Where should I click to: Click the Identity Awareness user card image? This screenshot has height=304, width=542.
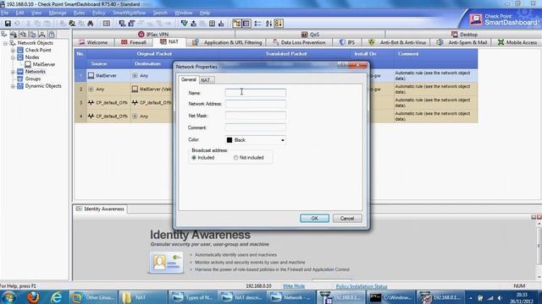pyautogui.click(x=166, y=263)
